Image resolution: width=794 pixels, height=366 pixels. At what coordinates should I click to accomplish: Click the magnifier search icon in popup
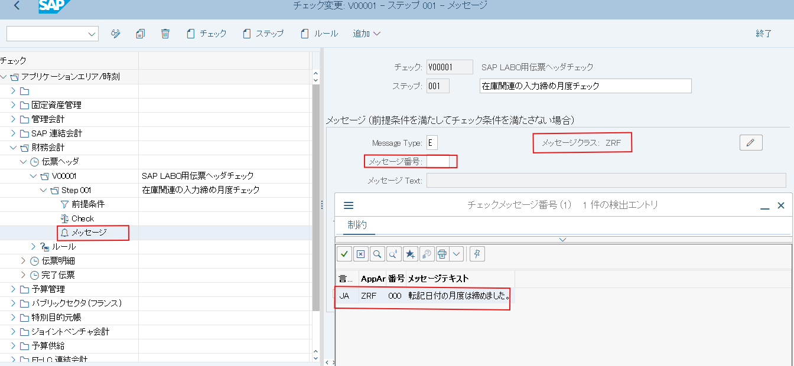(x=377, y=254)
